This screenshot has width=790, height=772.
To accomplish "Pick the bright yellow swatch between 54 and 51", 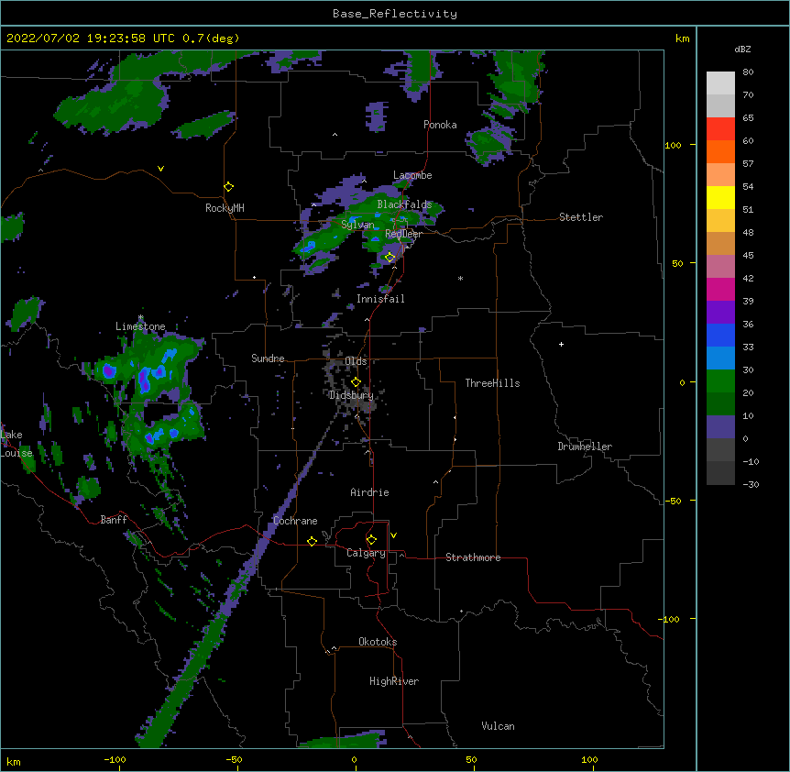I will click(x=720, y=197).
